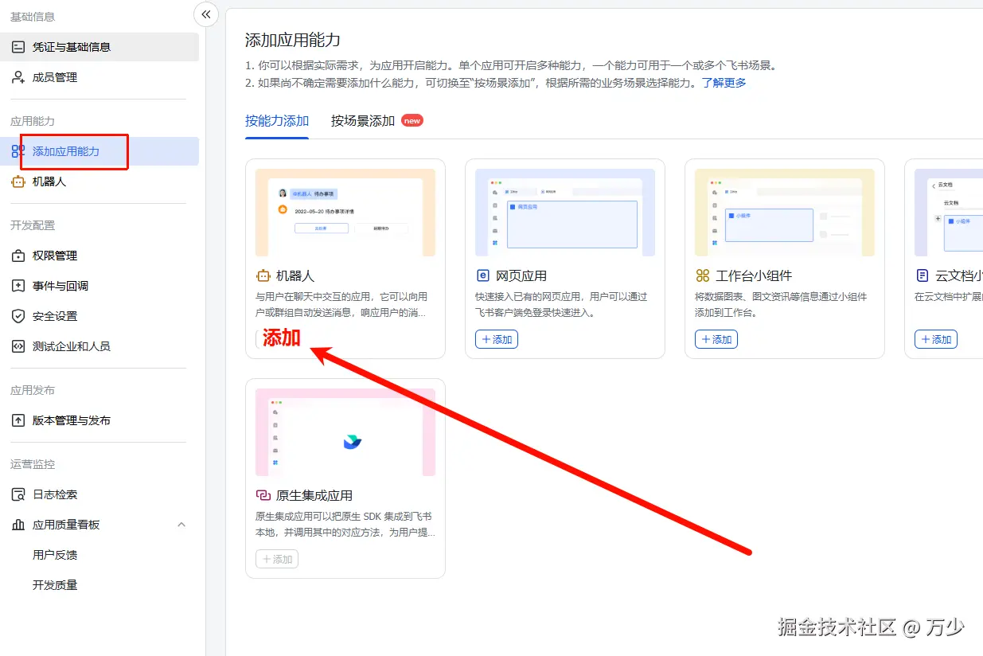Viewport: 983px width, 656px height.
Task: Click the 机器人 card preview image
Action: 345,213
